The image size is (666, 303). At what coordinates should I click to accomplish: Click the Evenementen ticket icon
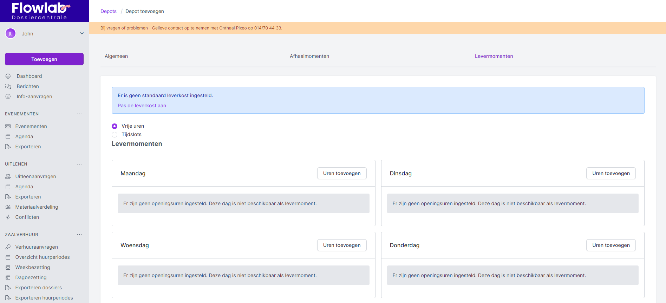(x=8, y=126)
